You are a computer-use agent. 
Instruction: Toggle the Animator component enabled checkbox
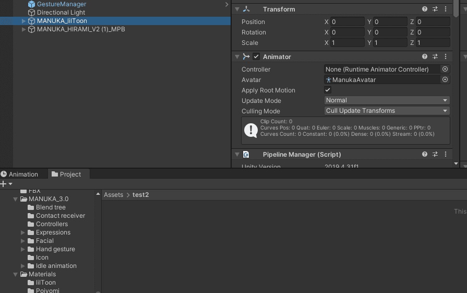tap(256, 56)
